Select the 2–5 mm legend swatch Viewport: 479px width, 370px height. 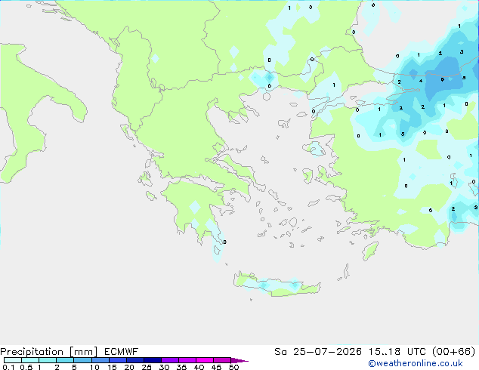click(x=65, y=360)
